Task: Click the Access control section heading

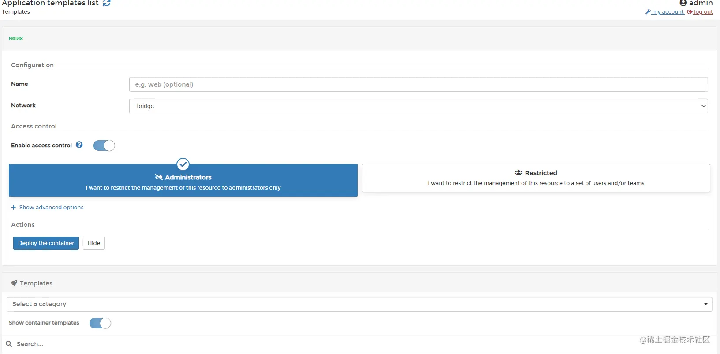Action: coord(34,126)
